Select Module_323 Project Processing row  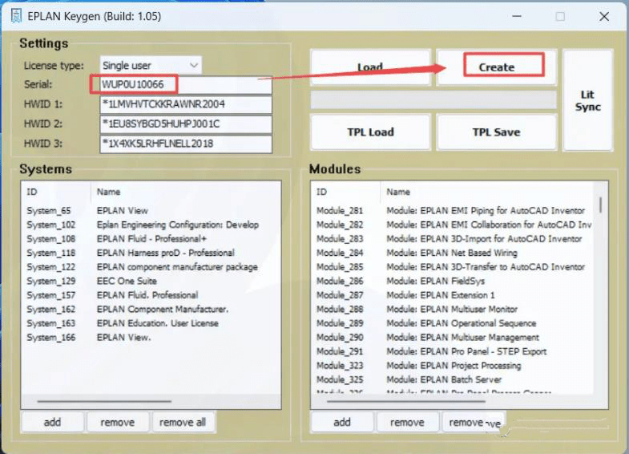point(454,365)
